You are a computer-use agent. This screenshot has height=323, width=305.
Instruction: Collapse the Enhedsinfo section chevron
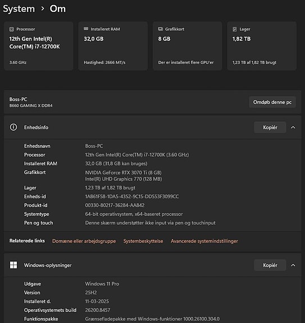pyautogui.click(x=293, y=128)
